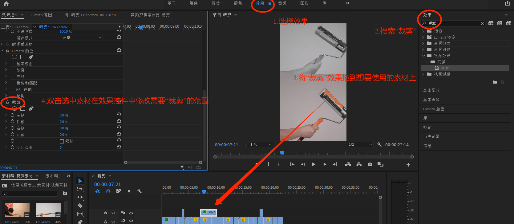Reset the 左侧 crop parameter
Screen dimensions: 514x224
tap(119, 115)
